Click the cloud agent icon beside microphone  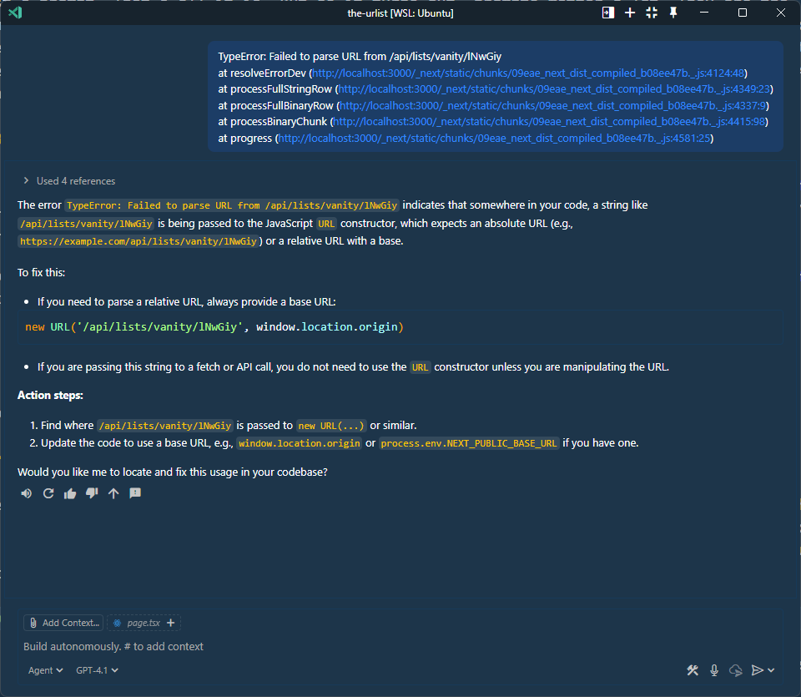[736, 670]
